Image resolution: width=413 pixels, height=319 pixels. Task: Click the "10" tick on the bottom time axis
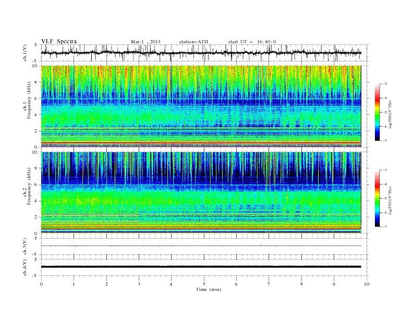[x=367, y=284]
